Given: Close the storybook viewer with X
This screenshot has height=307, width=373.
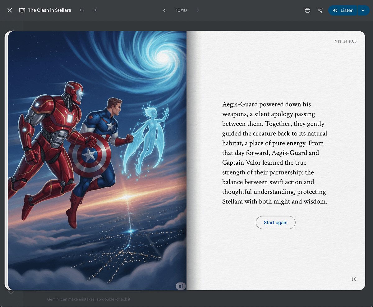Looking at the screenshot, I should pyautogui.click(x=10, y=10).
